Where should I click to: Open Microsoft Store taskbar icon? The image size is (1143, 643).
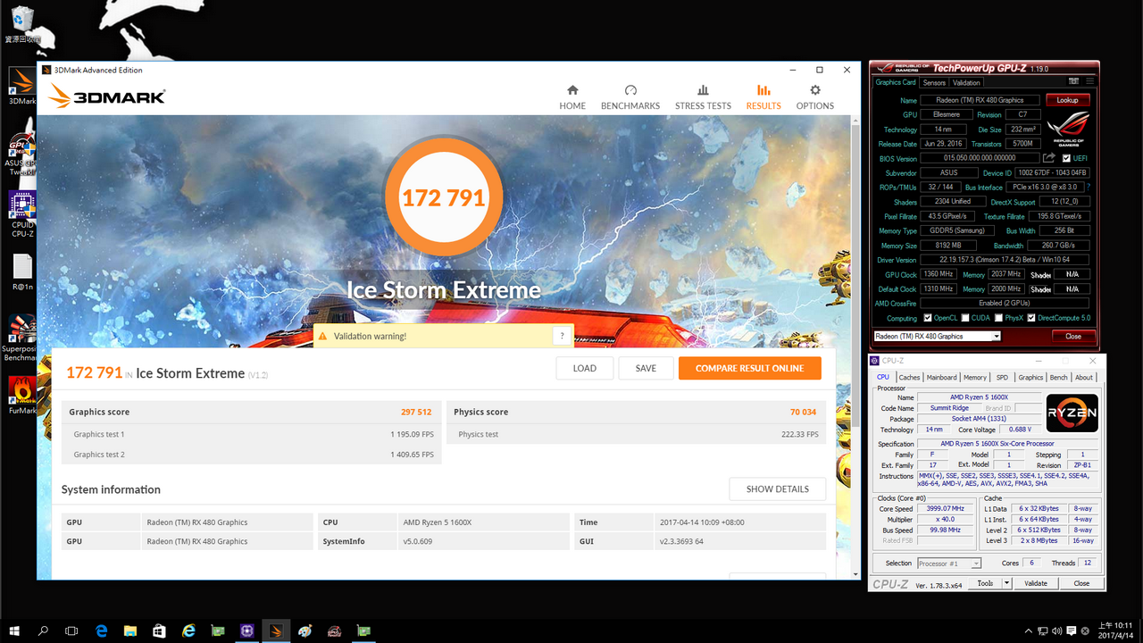(159, 630)
